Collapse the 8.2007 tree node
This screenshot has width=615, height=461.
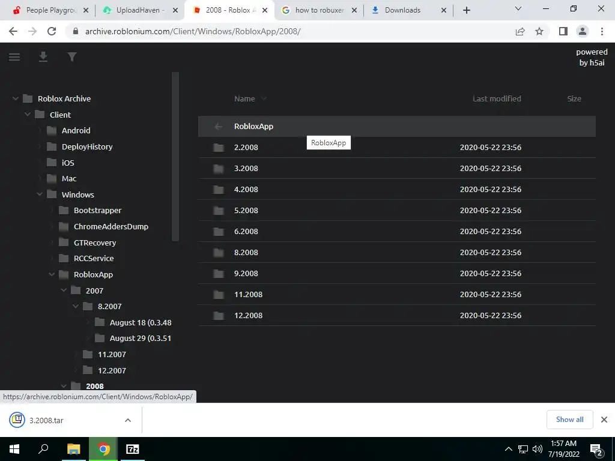[76, 306]
